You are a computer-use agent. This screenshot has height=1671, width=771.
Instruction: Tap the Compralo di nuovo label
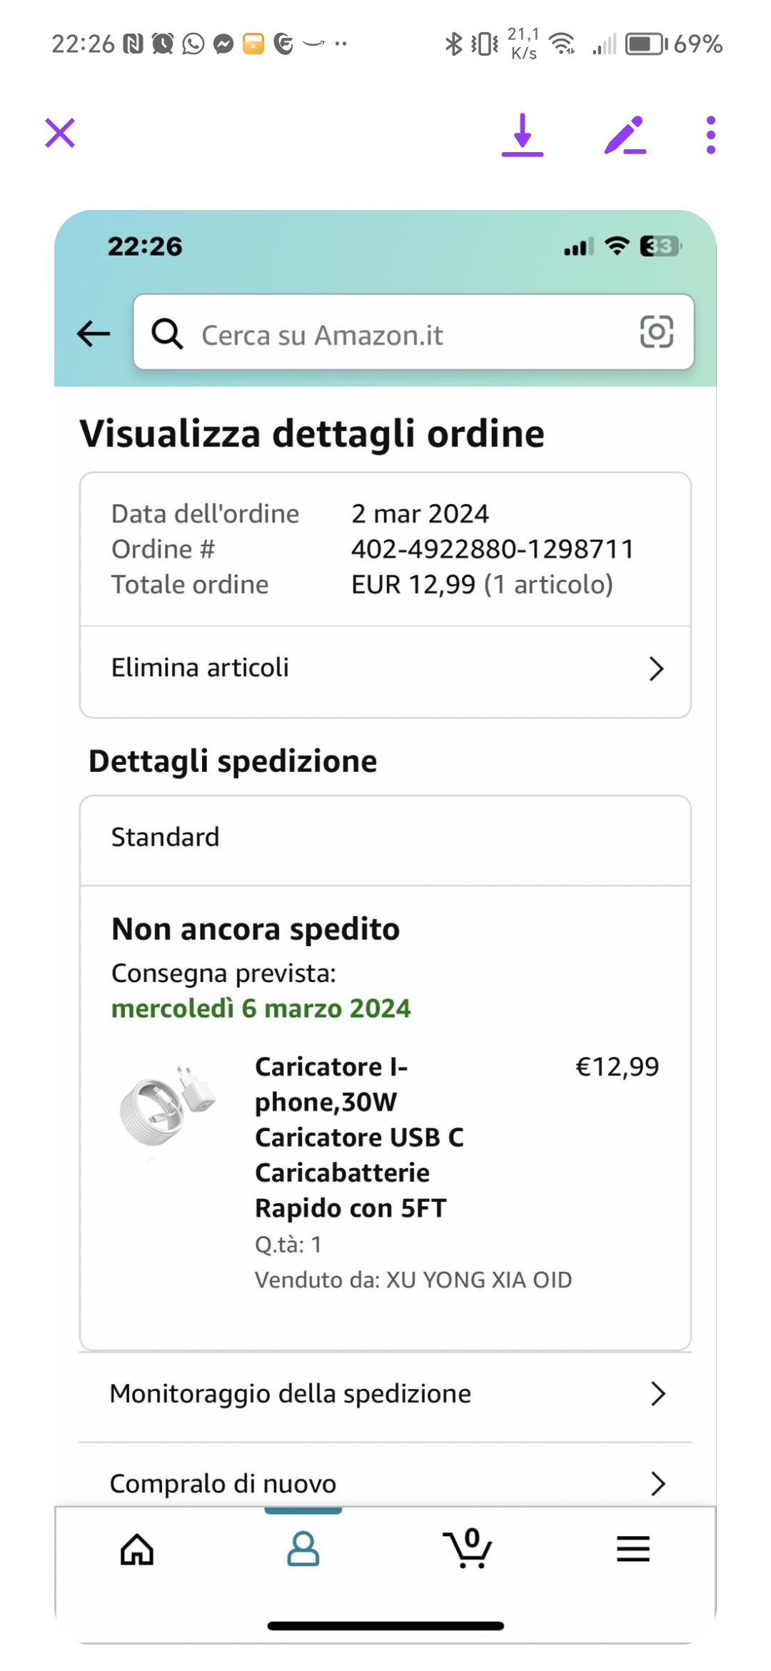pos(223,1483)
